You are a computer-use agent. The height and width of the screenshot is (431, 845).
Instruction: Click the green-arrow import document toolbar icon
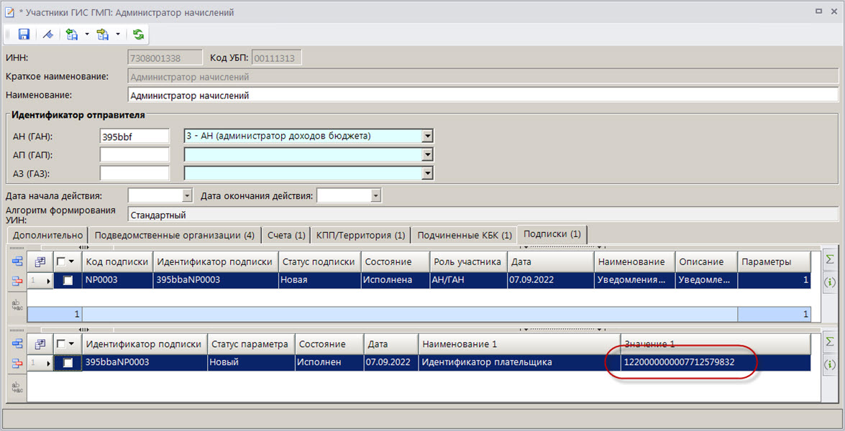pyautogui.click(x=71, y=34)
